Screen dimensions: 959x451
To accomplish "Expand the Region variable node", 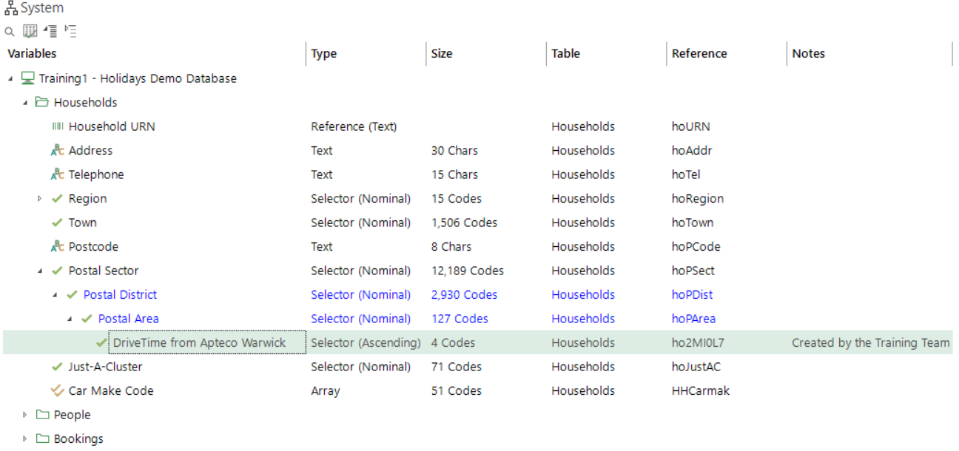I will coord(40,198).
